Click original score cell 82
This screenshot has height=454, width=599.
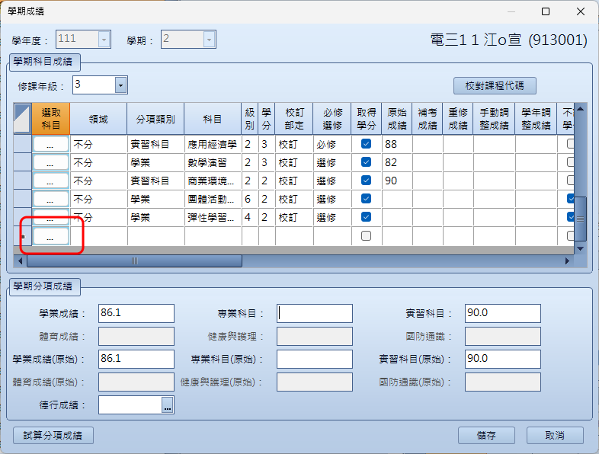[x=397, y=163]
